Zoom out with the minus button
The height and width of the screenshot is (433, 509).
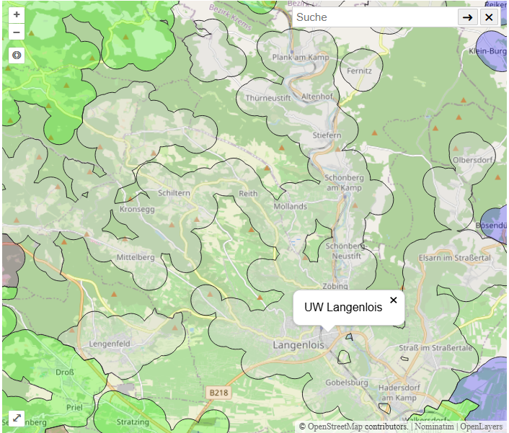(17, 32)
